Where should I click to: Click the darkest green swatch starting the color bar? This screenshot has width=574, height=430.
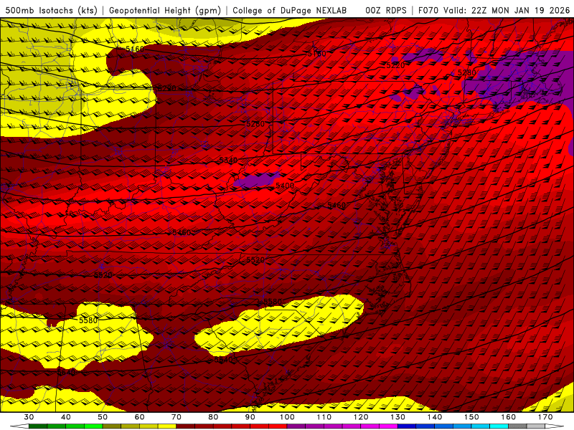point(38,426)
